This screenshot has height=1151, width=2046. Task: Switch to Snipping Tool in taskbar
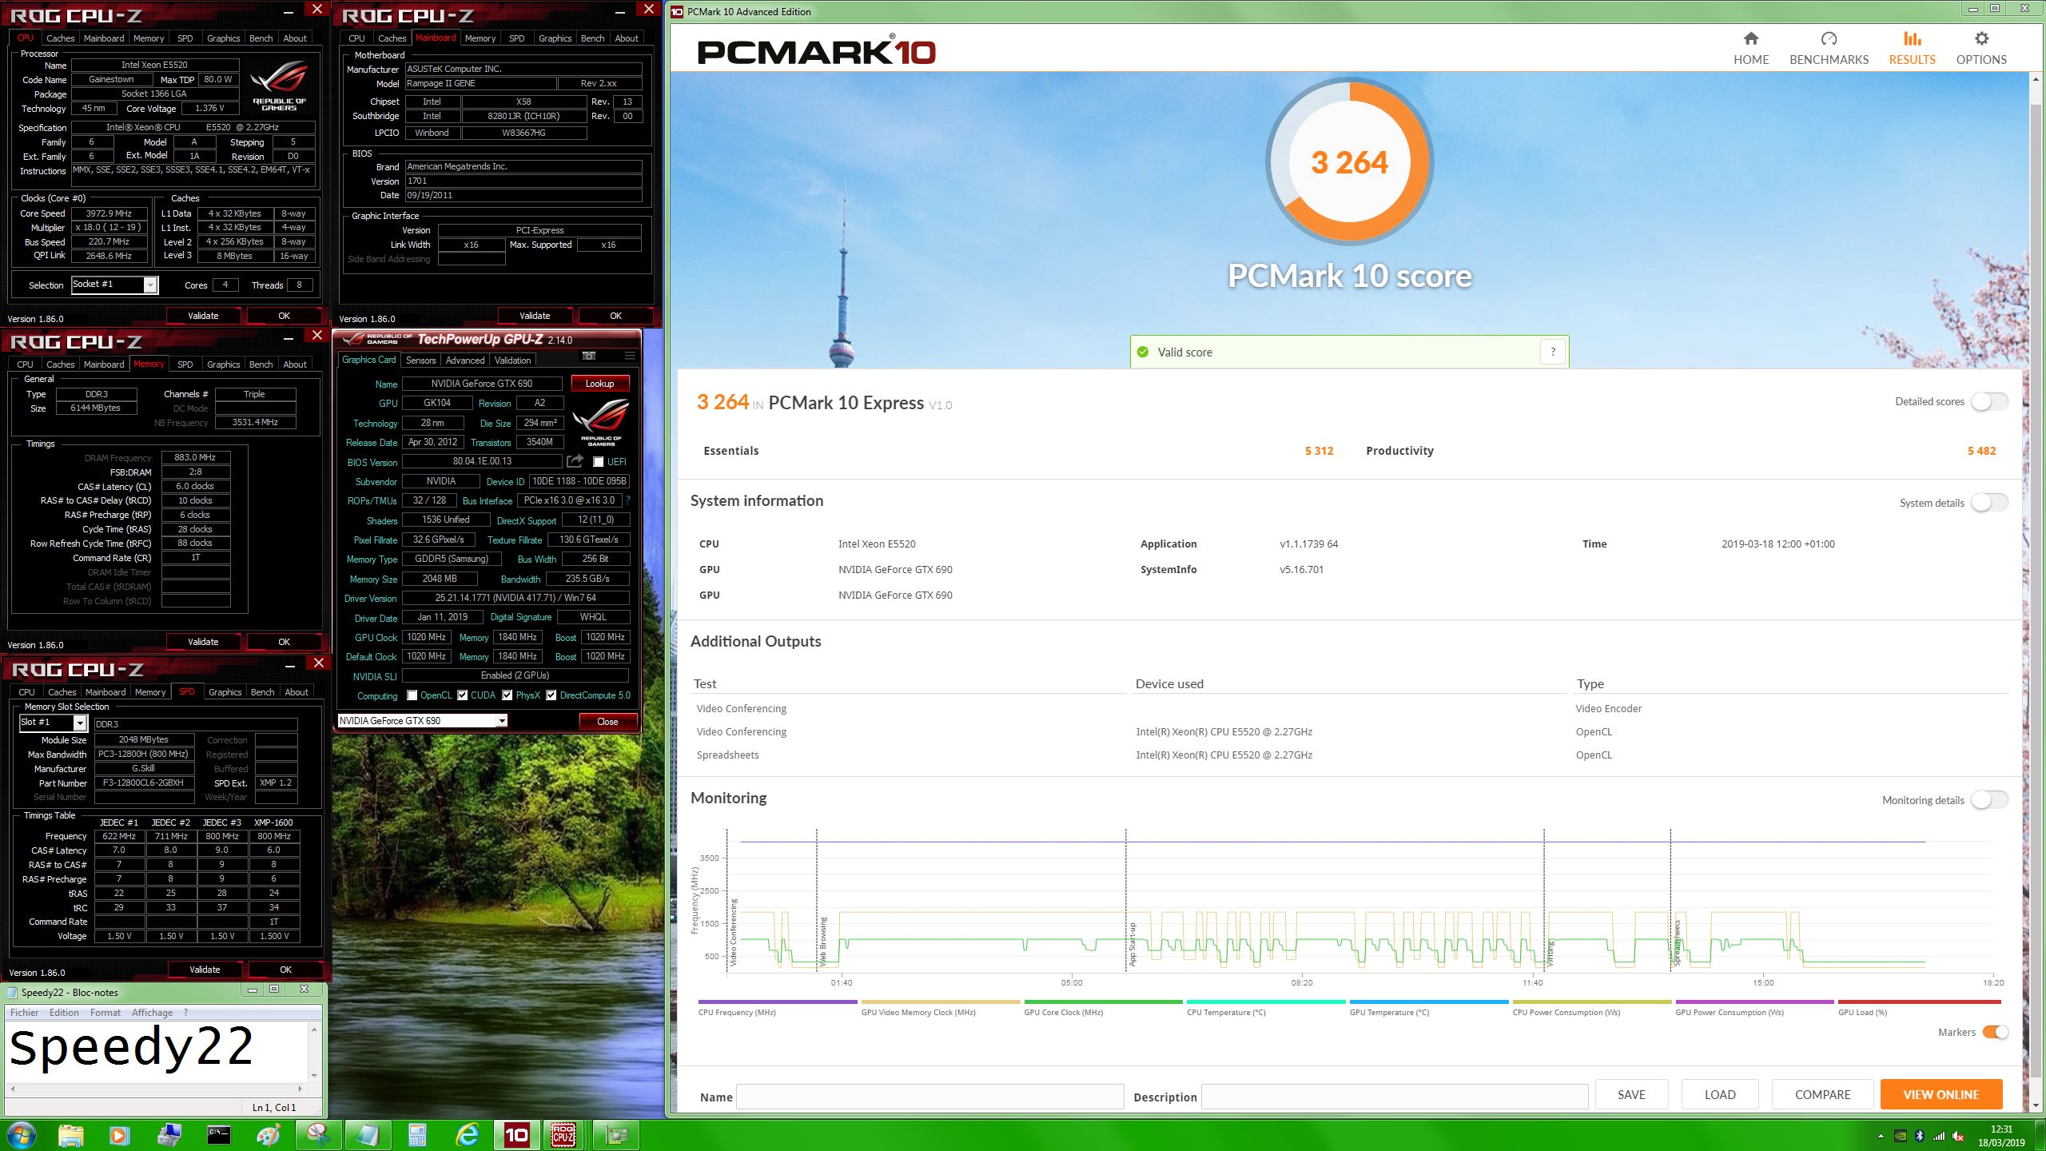(x=318, y=1135)
